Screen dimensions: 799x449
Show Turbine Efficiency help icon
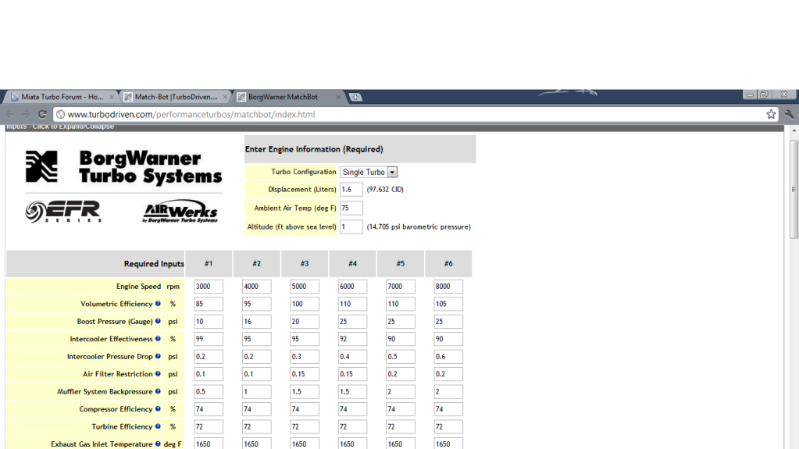(x=158, y=426)
